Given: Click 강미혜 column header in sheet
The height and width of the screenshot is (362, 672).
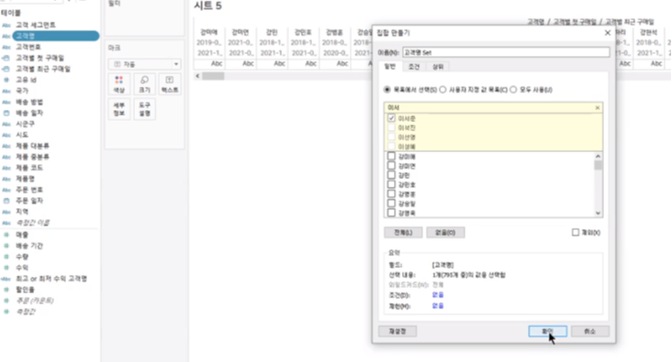Looking at the screenshot, I should tap(209, 32).
